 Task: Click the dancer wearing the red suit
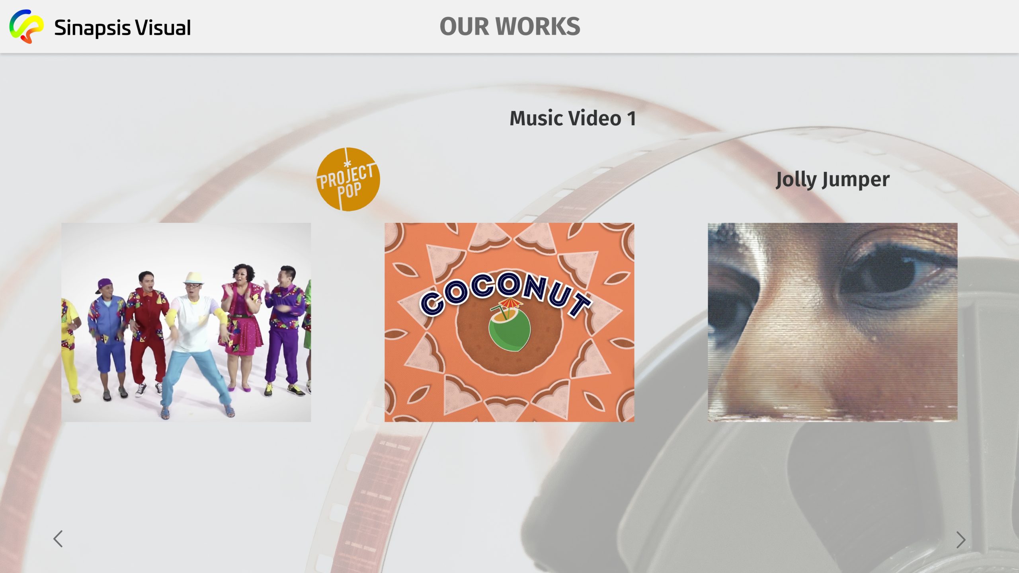[x=146, y=330]
